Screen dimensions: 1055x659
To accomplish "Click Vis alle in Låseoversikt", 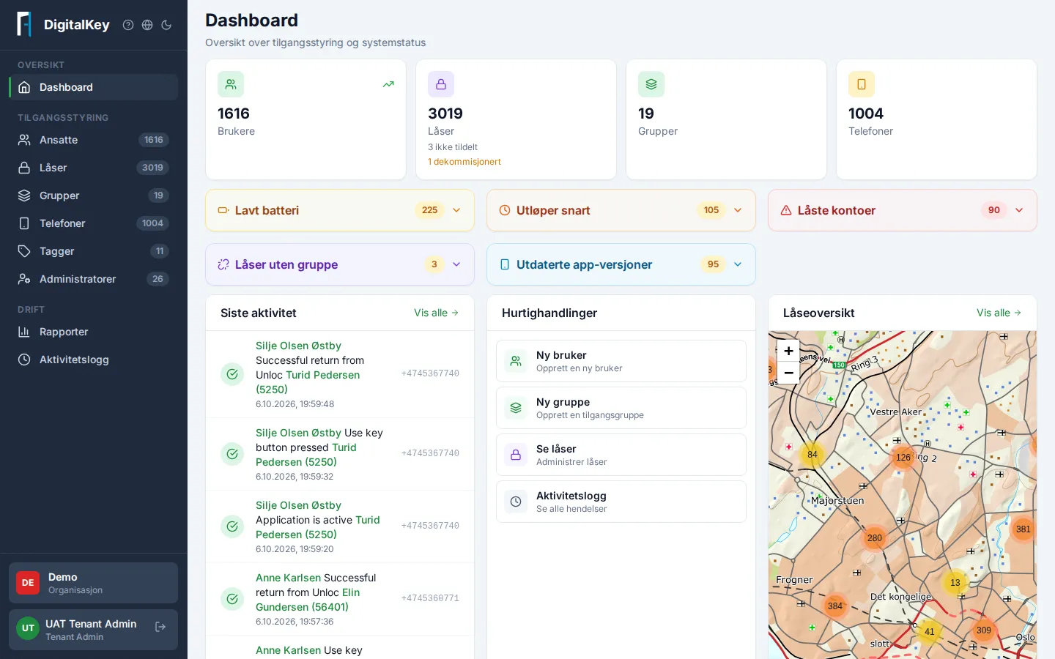I will click(999, 313).
